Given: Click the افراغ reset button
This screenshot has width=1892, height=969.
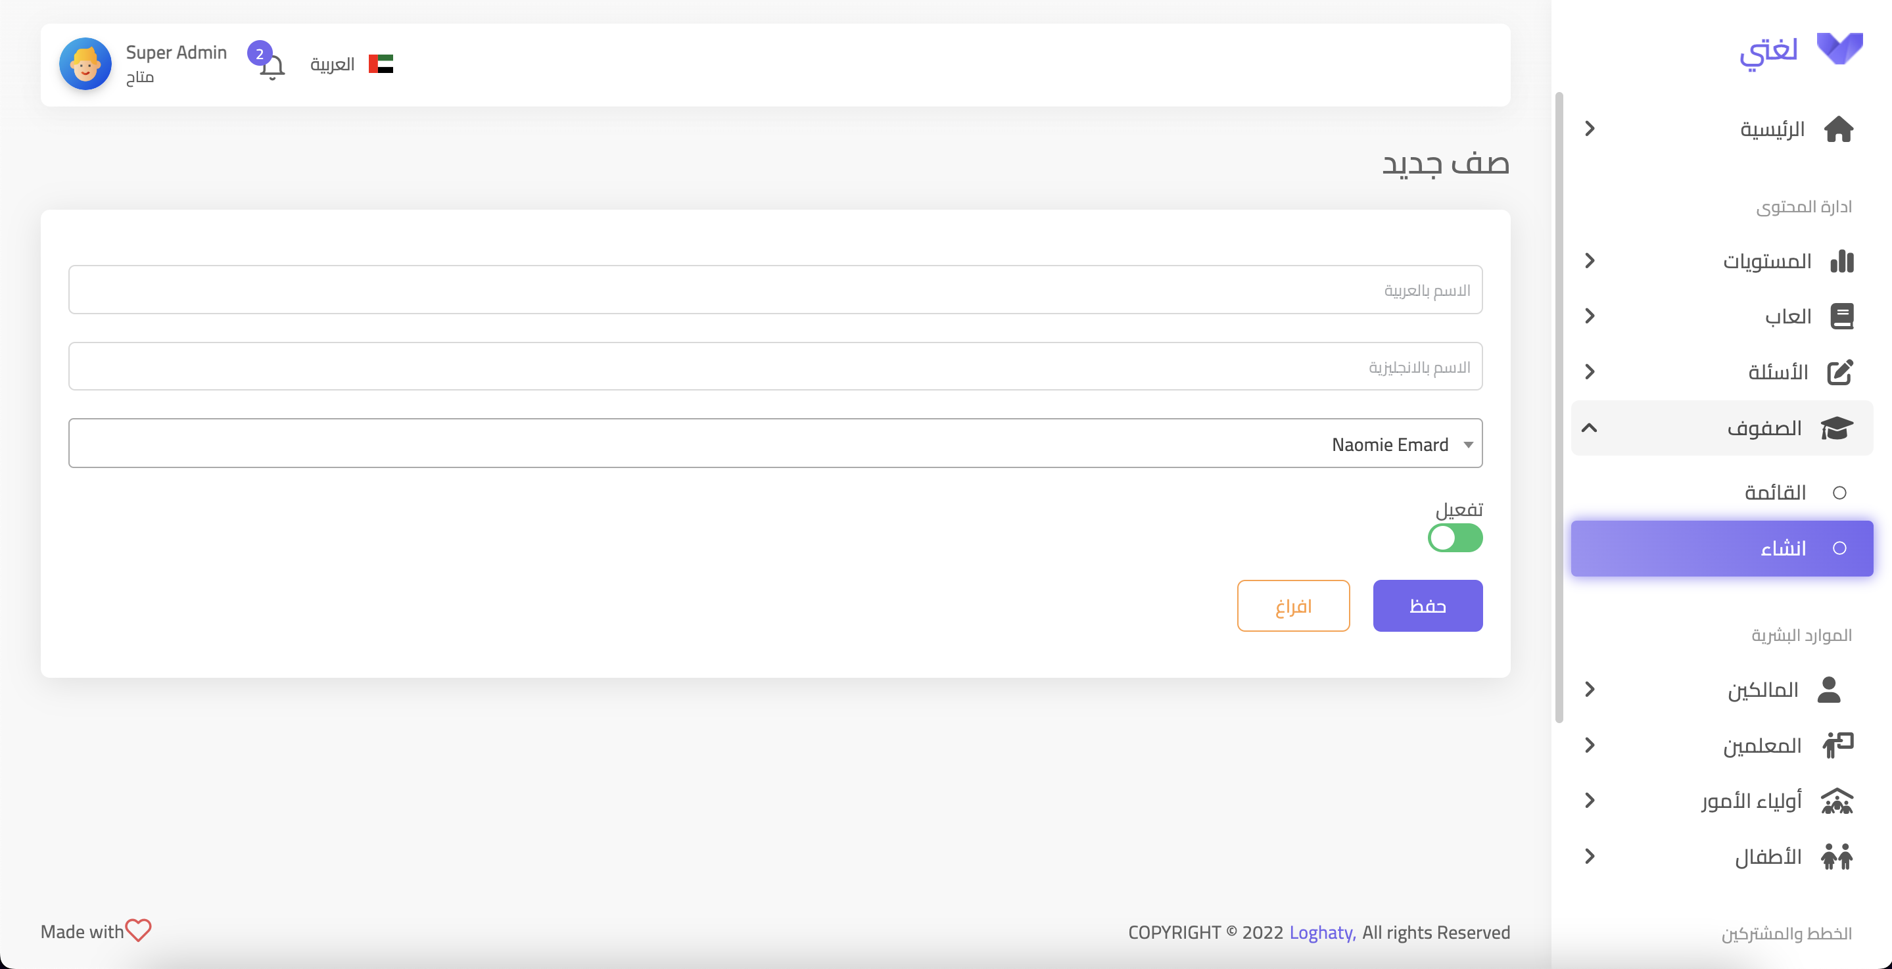Looking at the screenshot, I should pos(1292,605).
